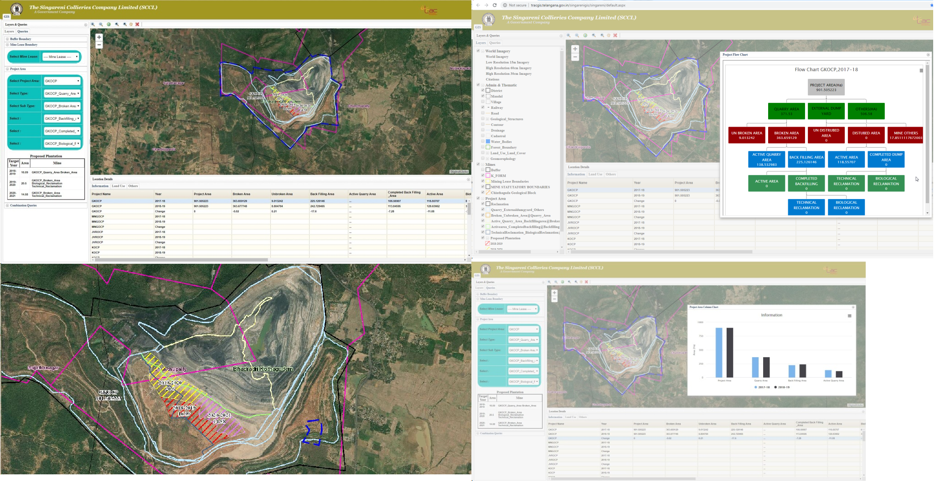Open the GKOCP Flow Chart hamburger menu

(921, 71)
